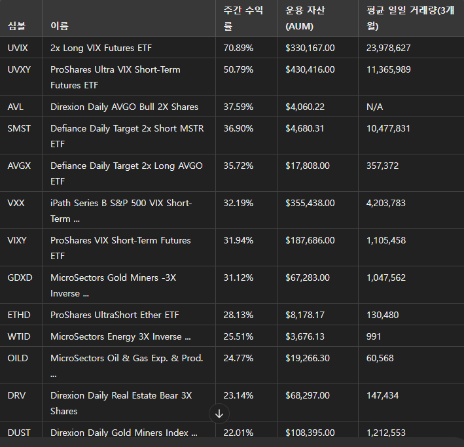Click the $330,167.00 AUM value
Viewport: 464px width, 447px height.
310,48
